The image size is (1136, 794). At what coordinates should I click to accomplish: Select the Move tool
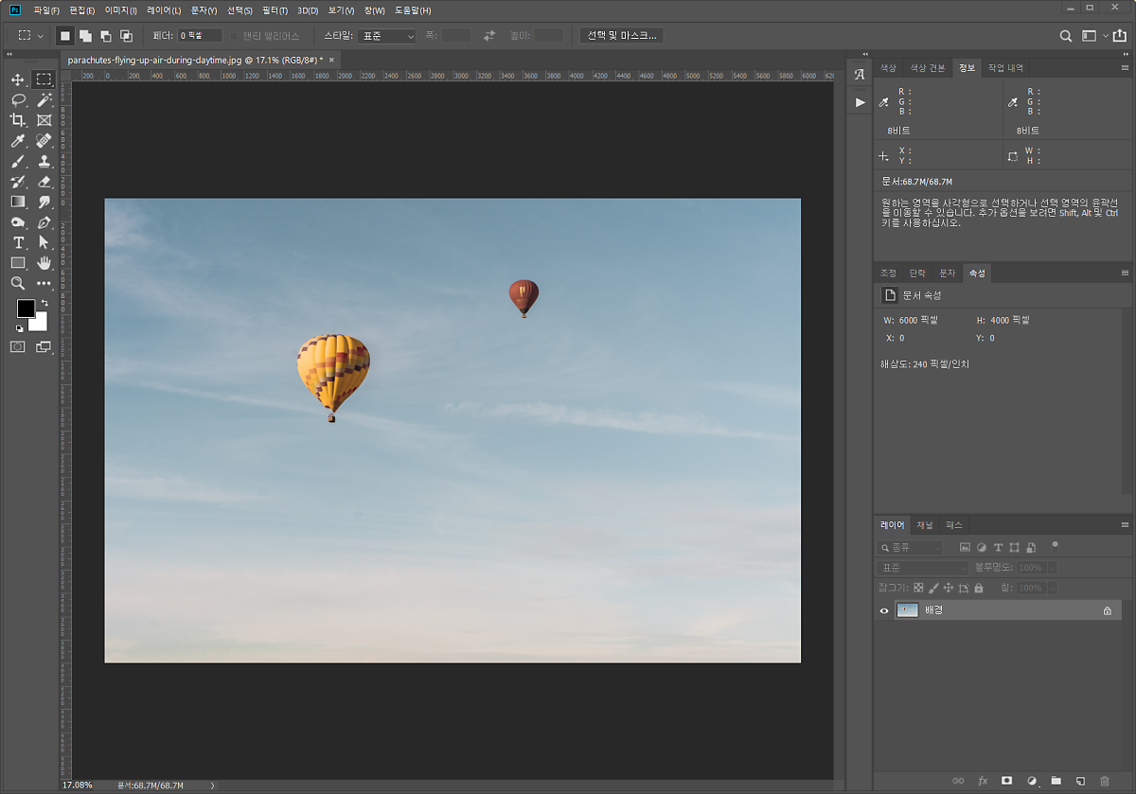(18, 79)
